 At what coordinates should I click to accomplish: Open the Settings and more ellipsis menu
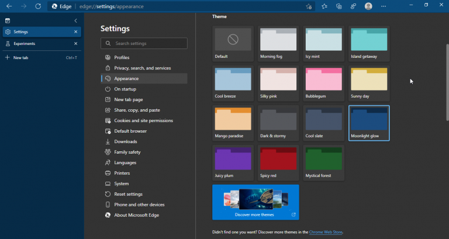pyautogui.click(x=384, y=6)
